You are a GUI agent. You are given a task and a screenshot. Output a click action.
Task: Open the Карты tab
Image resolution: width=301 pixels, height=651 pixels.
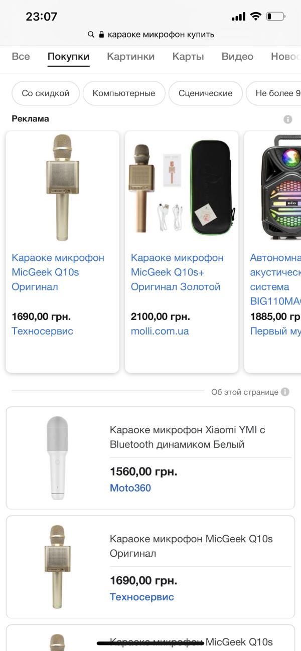pos(188,57)
